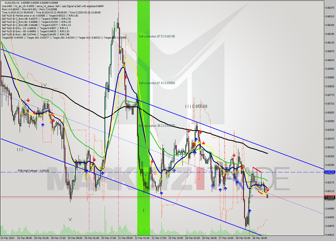
Task: Click the 'Sell %20 @ Entry -50' line
Action: pos(35,31)
